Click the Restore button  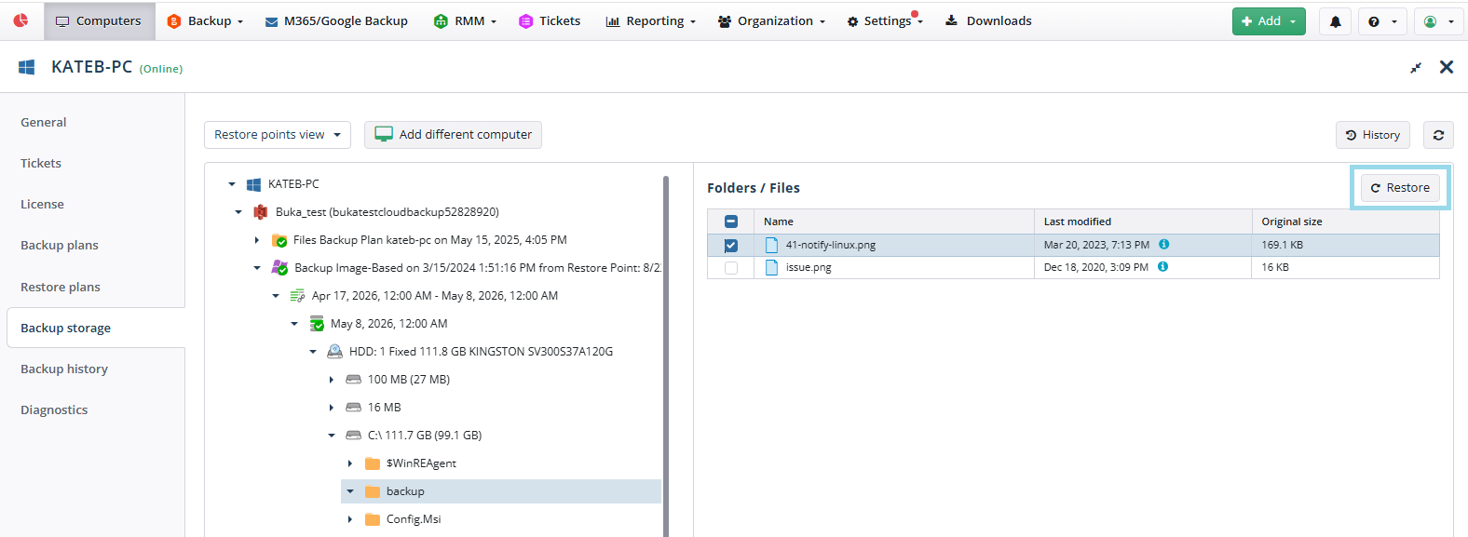pos(1400,188)
